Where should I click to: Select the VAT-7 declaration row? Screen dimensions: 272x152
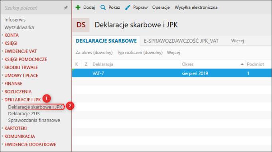pyautogui.click(x=172, y=73)
